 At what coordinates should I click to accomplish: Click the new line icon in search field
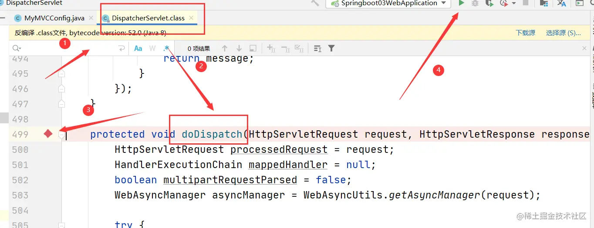point(122,49)
